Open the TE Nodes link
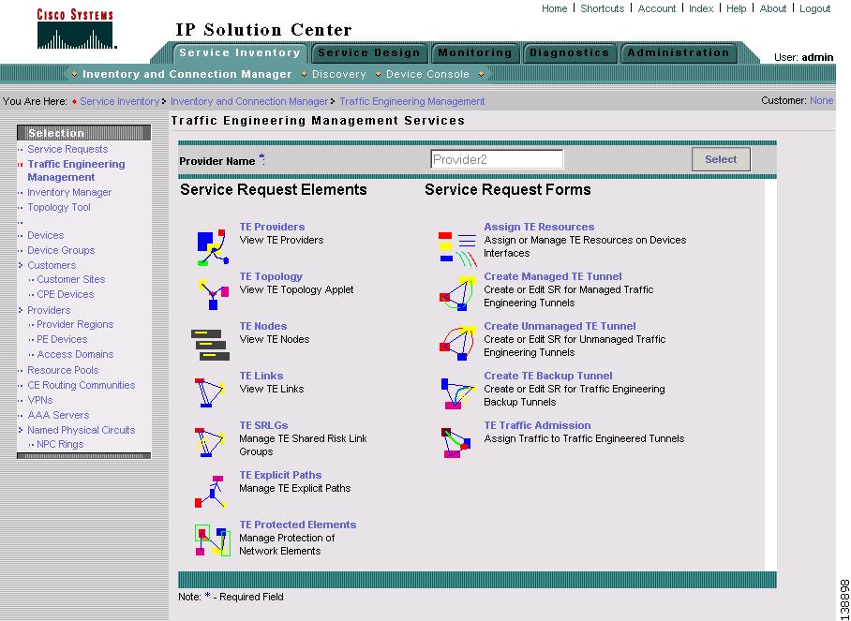 263,326
